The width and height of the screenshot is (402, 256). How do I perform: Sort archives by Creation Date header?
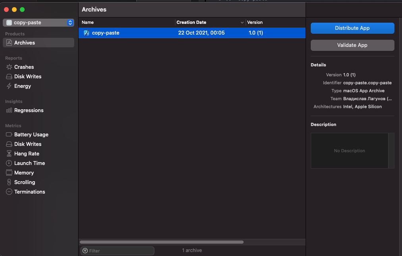(191, 22)
